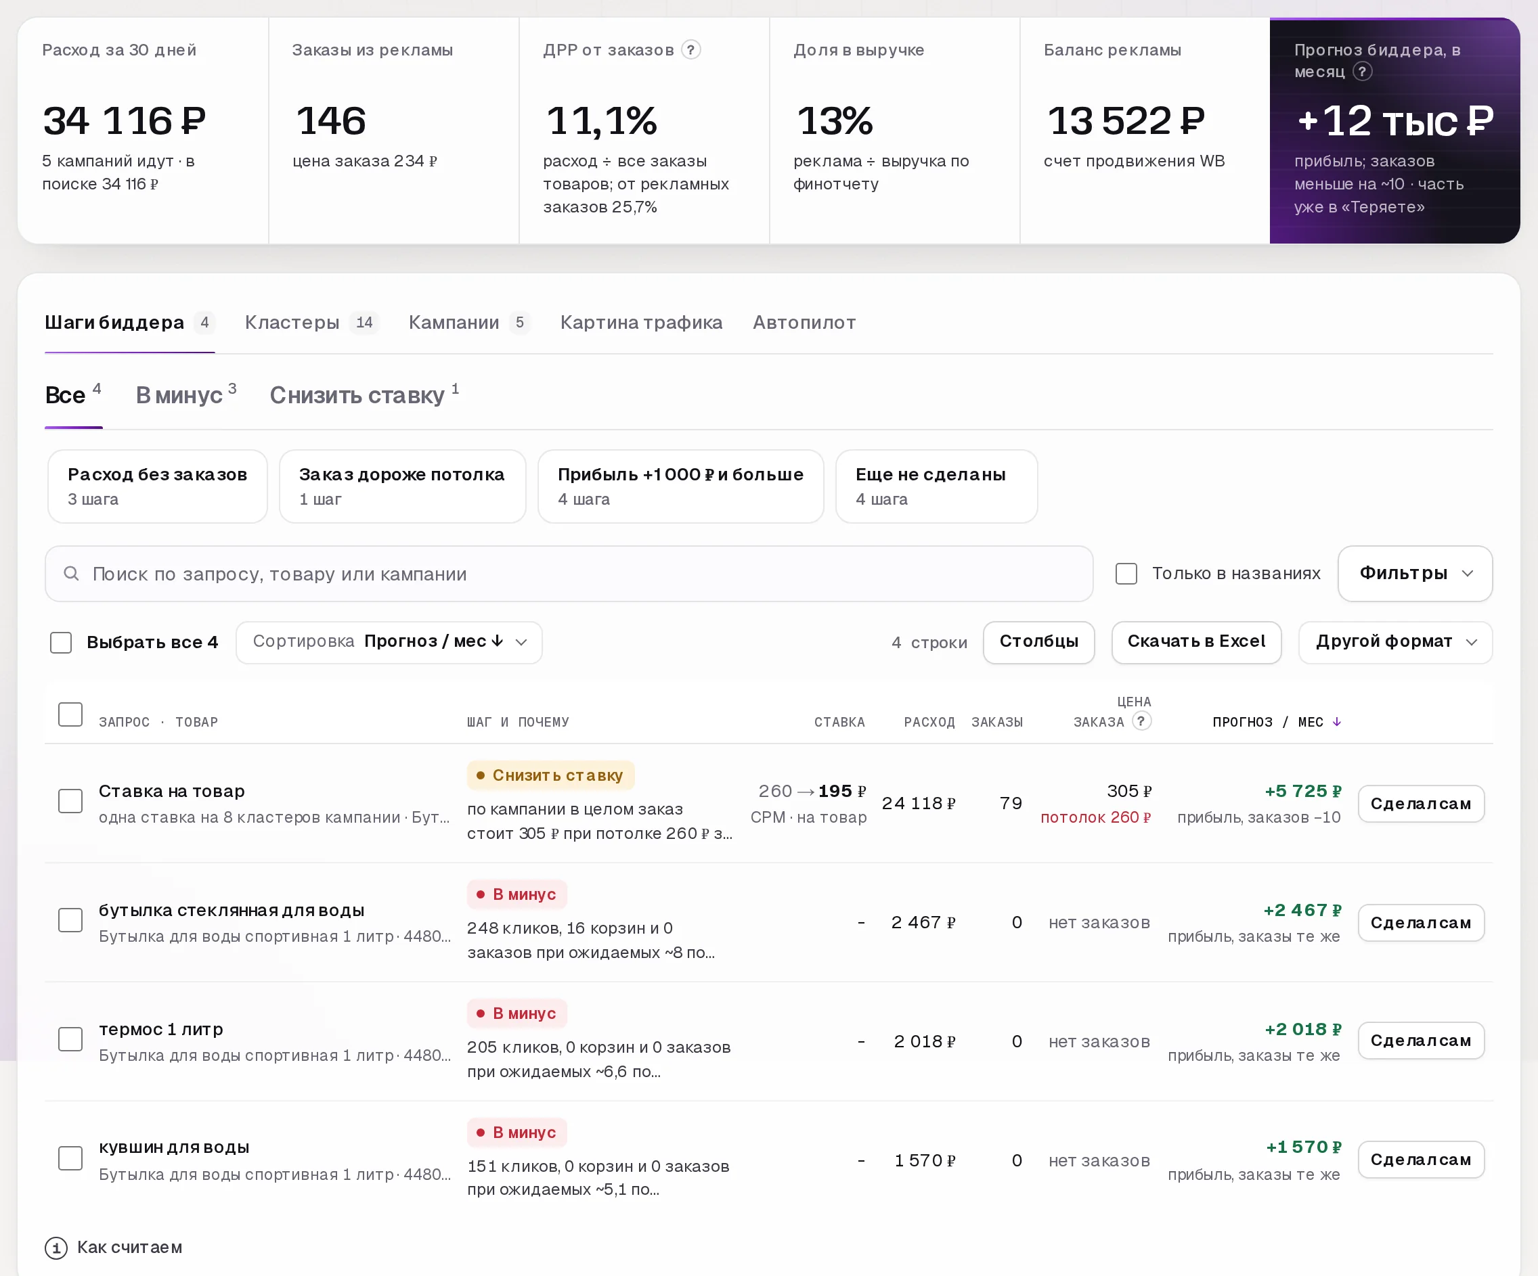Focus the Поиск по запросу search field
Image resolution: width=1538 pixels, height=1276 pixels.
tap(569, 574)
